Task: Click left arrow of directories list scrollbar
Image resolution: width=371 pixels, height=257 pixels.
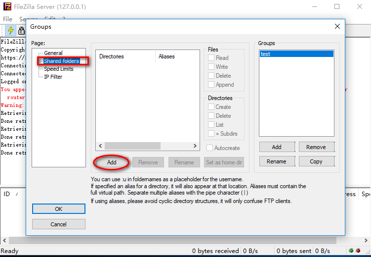Action: coord(100,146)
